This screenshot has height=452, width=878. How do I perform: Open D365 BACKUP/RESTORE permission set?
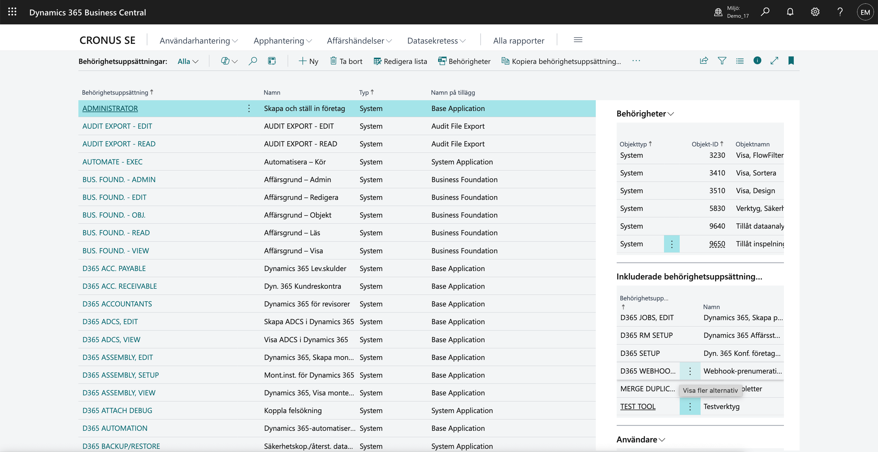tap(121, 446)
